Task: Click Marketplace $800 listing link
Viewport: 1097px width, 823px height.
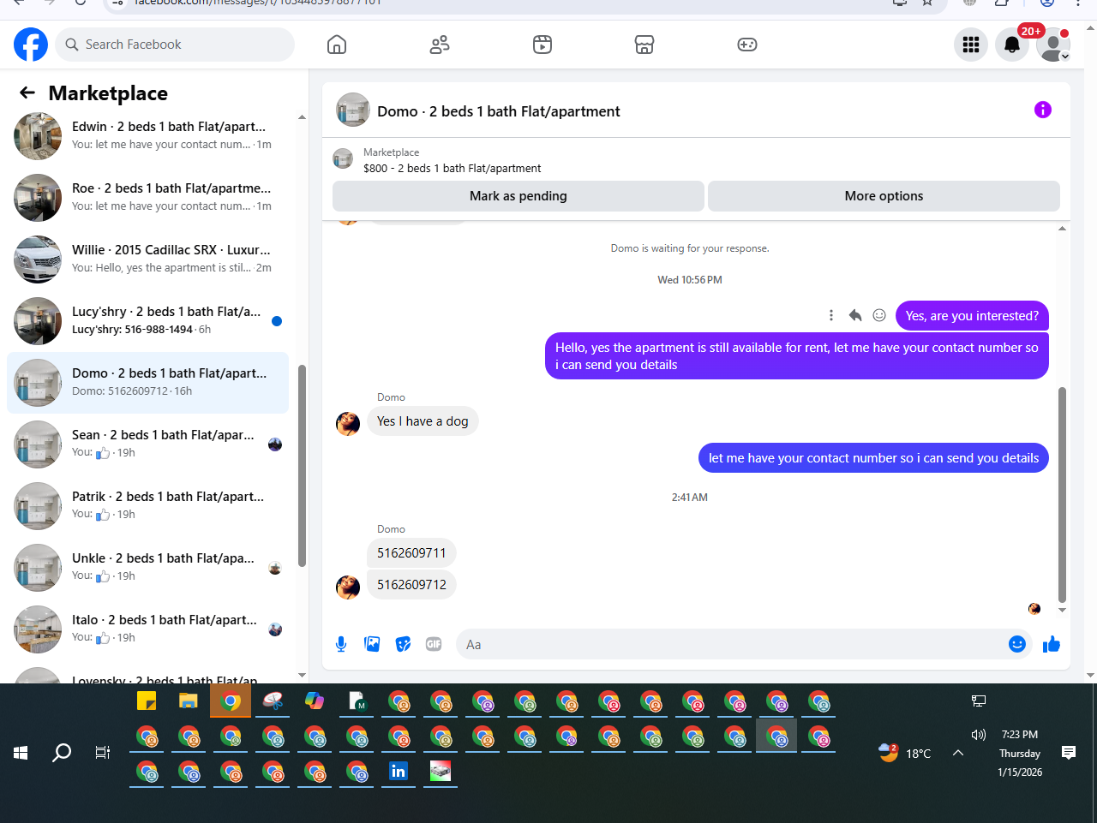Action: tap(452, 168)
